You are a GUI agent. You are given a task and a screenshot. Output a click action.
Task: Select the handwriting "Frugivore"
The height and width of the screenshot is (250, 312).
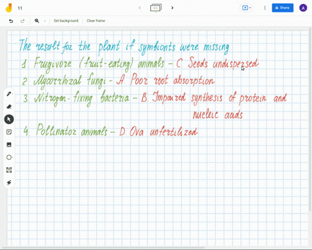click(x=53, y=64)
